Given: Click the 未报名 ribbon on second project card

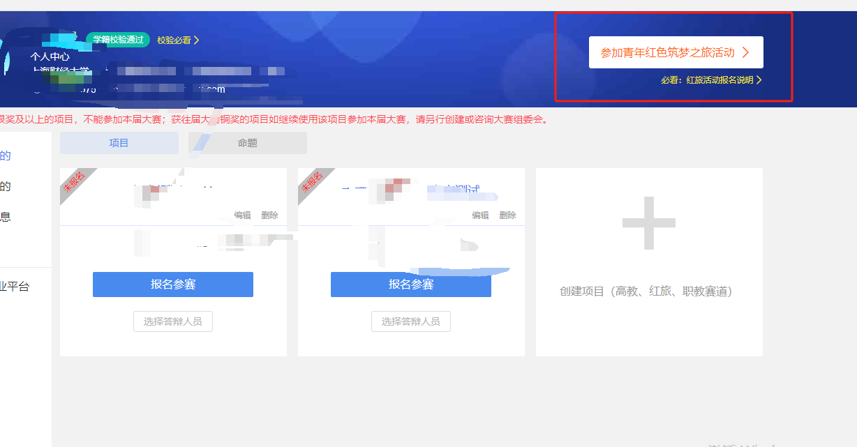Looking at the screenshot, I should tap(312, 182).
